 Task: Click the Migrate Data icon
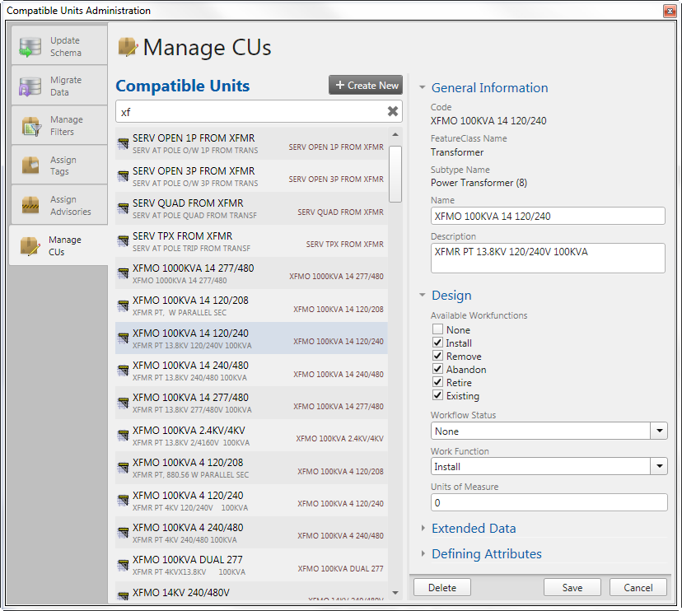pos(30,86)
